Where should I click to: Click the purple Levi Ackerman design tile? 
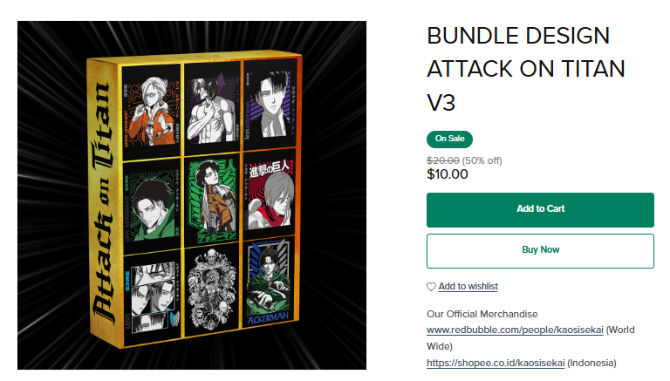tap(270, 103)
